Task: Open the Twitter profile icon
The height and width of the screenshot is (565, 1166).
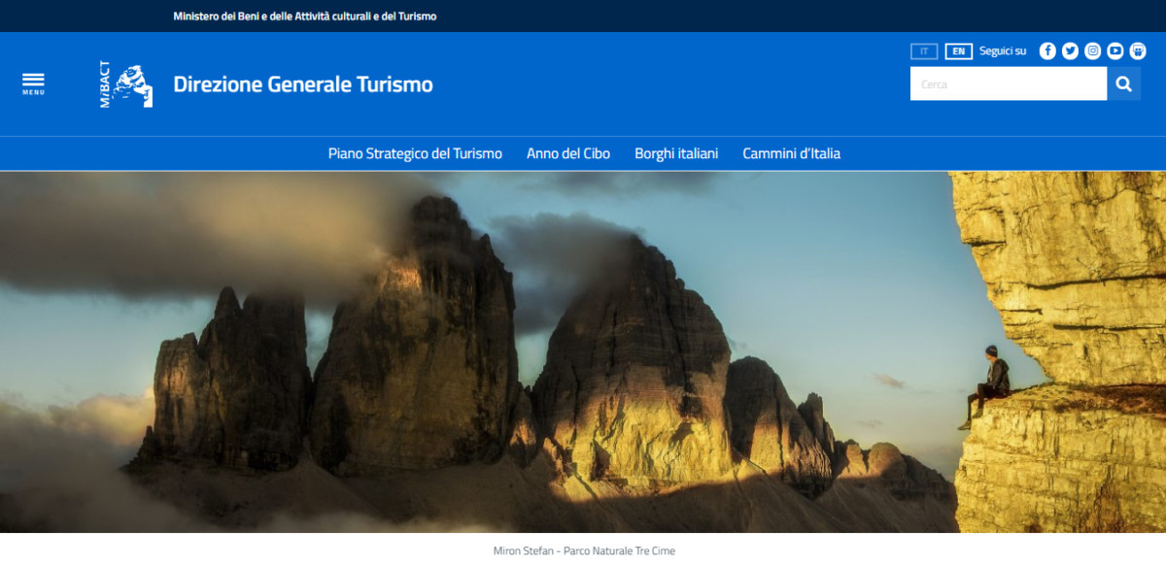Action: pos(1070,51)
